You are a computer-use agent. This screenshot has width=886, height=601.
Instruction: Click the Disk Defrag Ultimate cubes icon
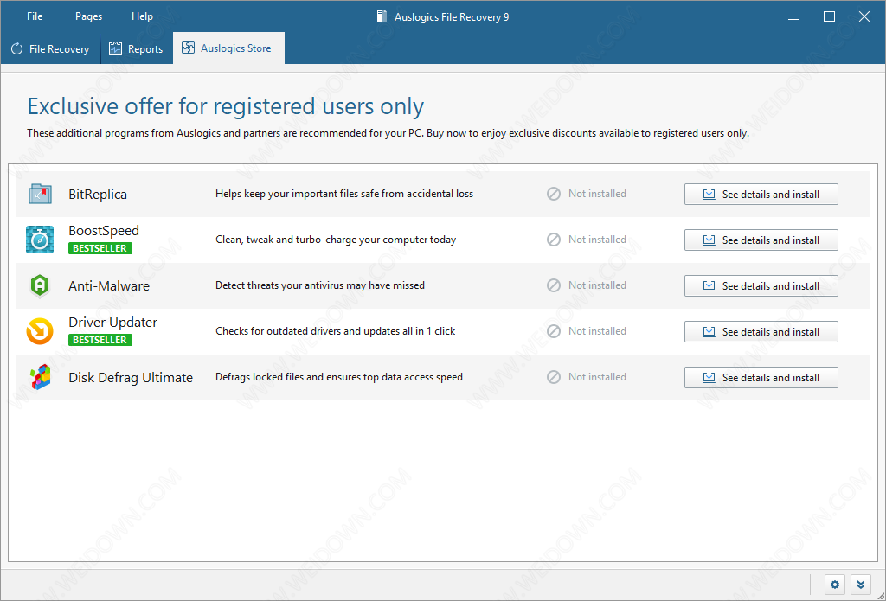point(40,377)
